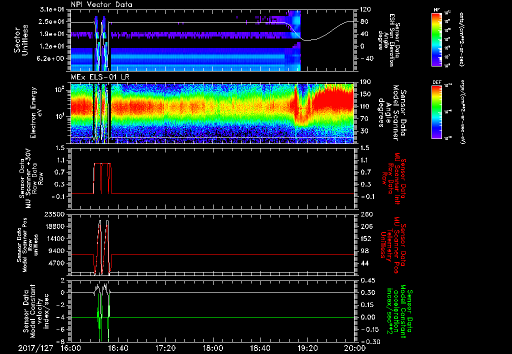
Task: Click the red MU Scanner Pos Telemetry label
Action: tap(393, 245)
